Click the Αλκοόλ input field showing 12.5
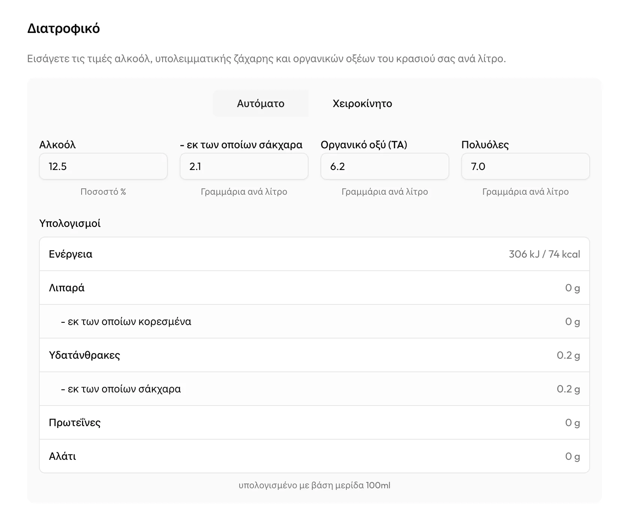 coord(103,166)
